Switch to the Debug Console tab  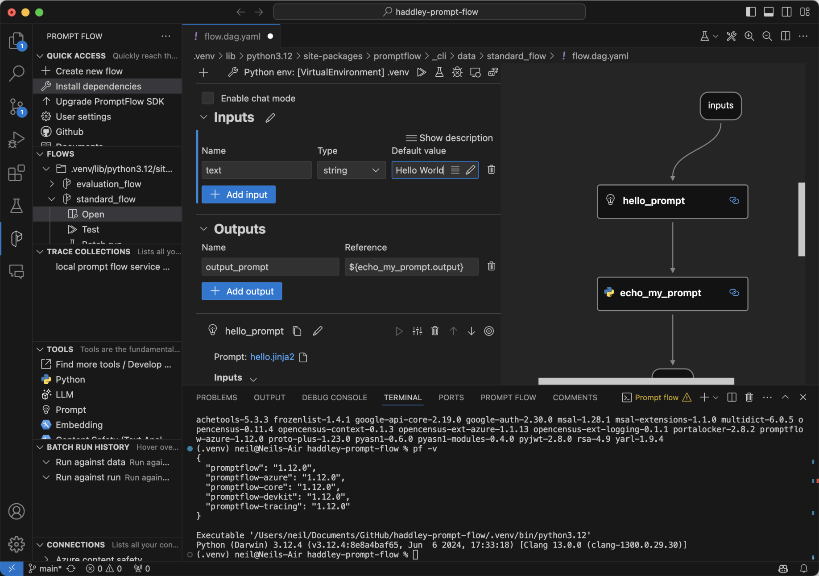pyautogui.click(x=334, y=398)
